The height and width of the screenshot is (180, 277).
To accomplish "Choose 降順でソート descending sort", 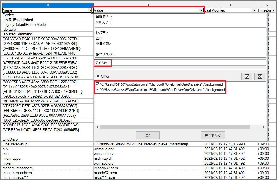I will [104, 22].
